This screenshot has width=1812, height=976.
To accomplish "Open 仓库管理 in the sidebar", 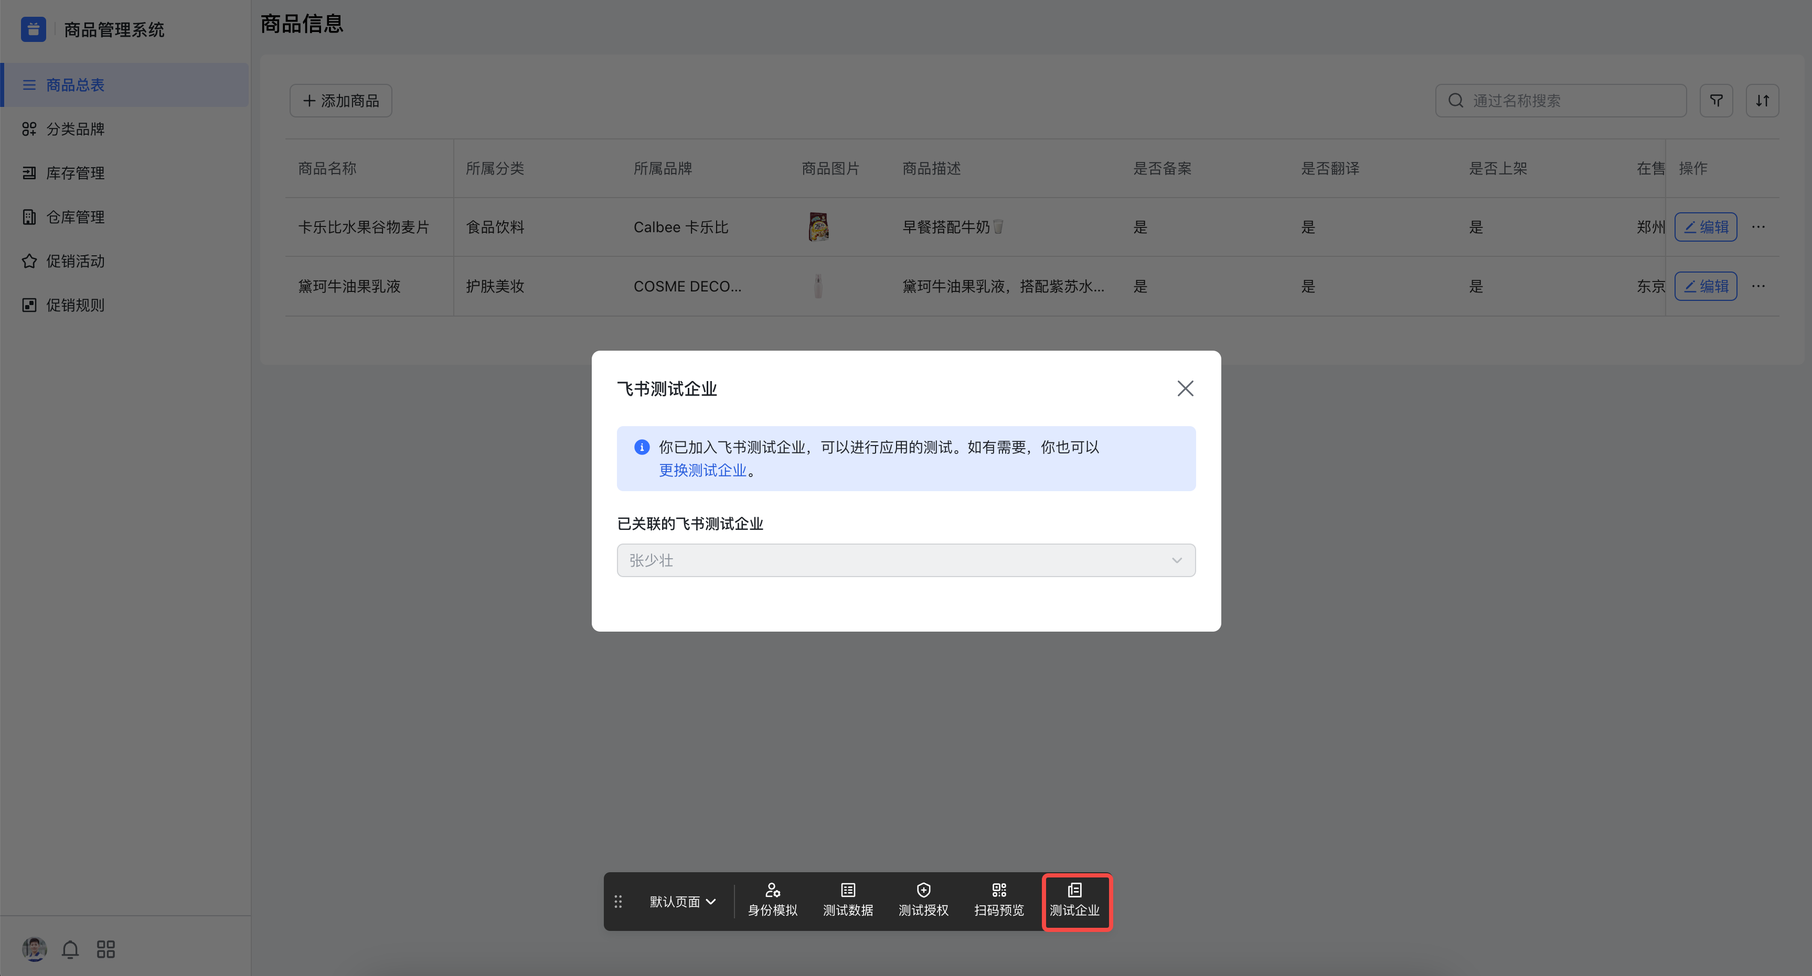I will click(x=125, y=217).
